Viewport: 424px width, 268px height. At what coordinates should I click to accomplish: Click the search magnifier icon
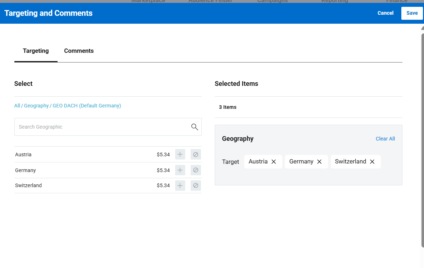click(x=195, y=127)
